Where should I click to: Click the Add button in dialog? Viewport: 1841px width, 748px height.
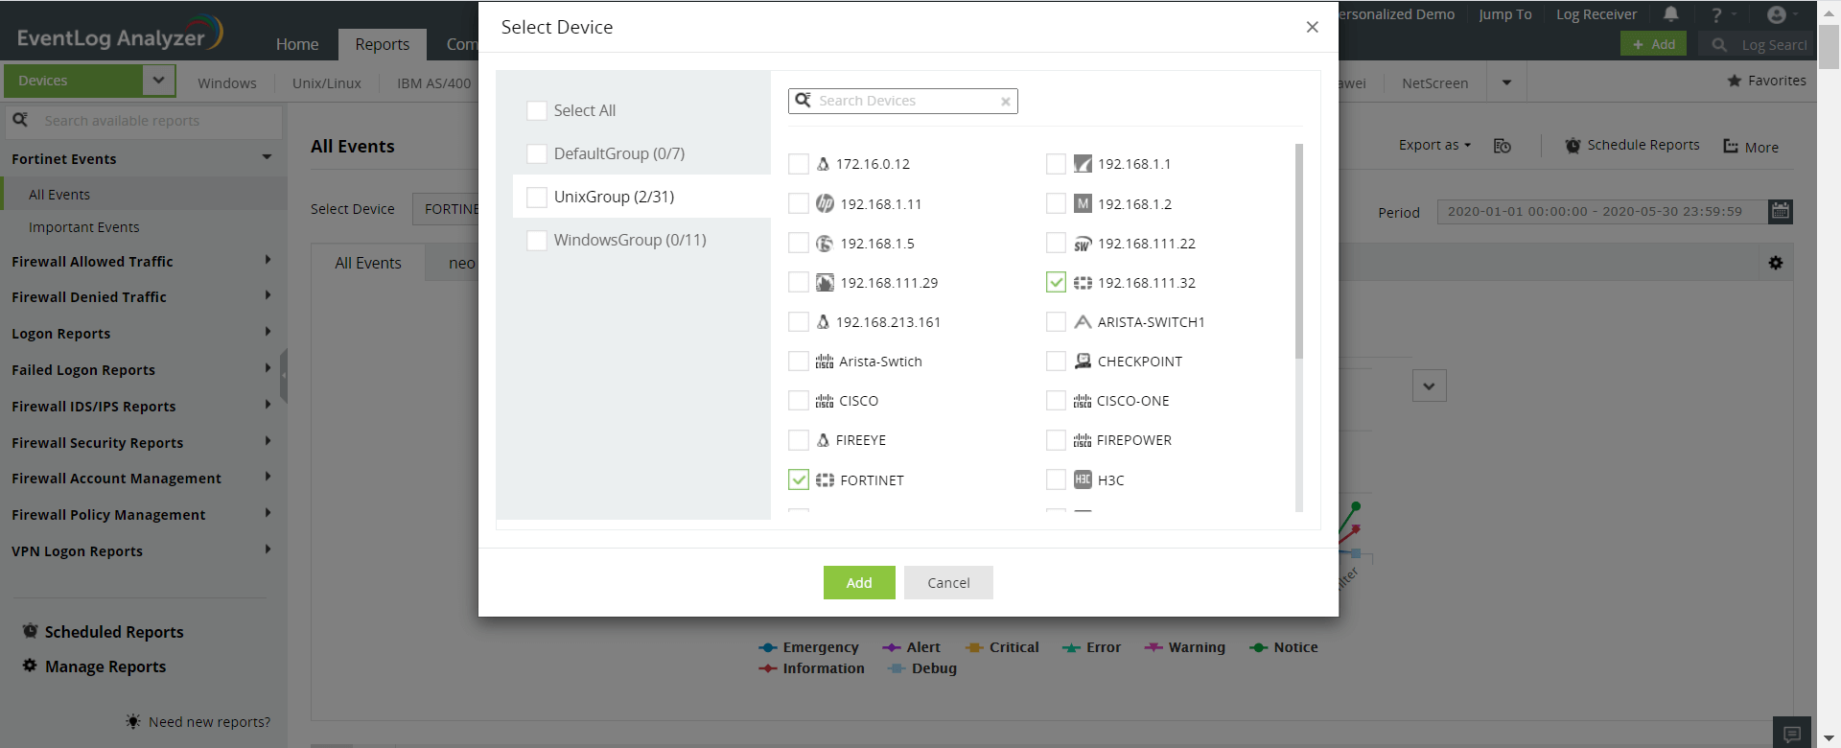859,583
